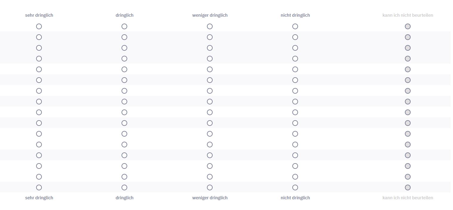The width and height of the screenshot is (453, 210).
Task: Pick 'nicht dringlich' in the last row
Action: (x=295, y=188)
